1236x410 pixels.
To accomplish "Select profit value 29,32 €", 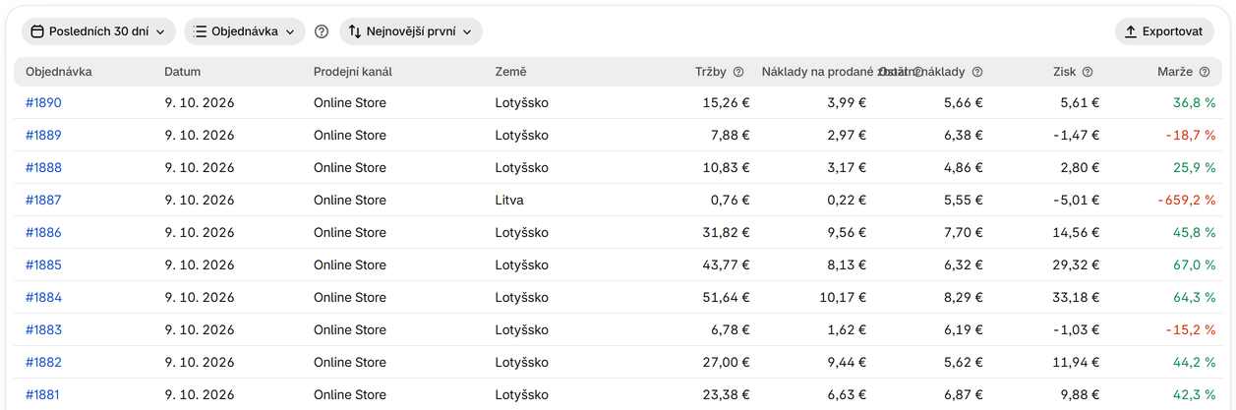I will pos(1076,264).
